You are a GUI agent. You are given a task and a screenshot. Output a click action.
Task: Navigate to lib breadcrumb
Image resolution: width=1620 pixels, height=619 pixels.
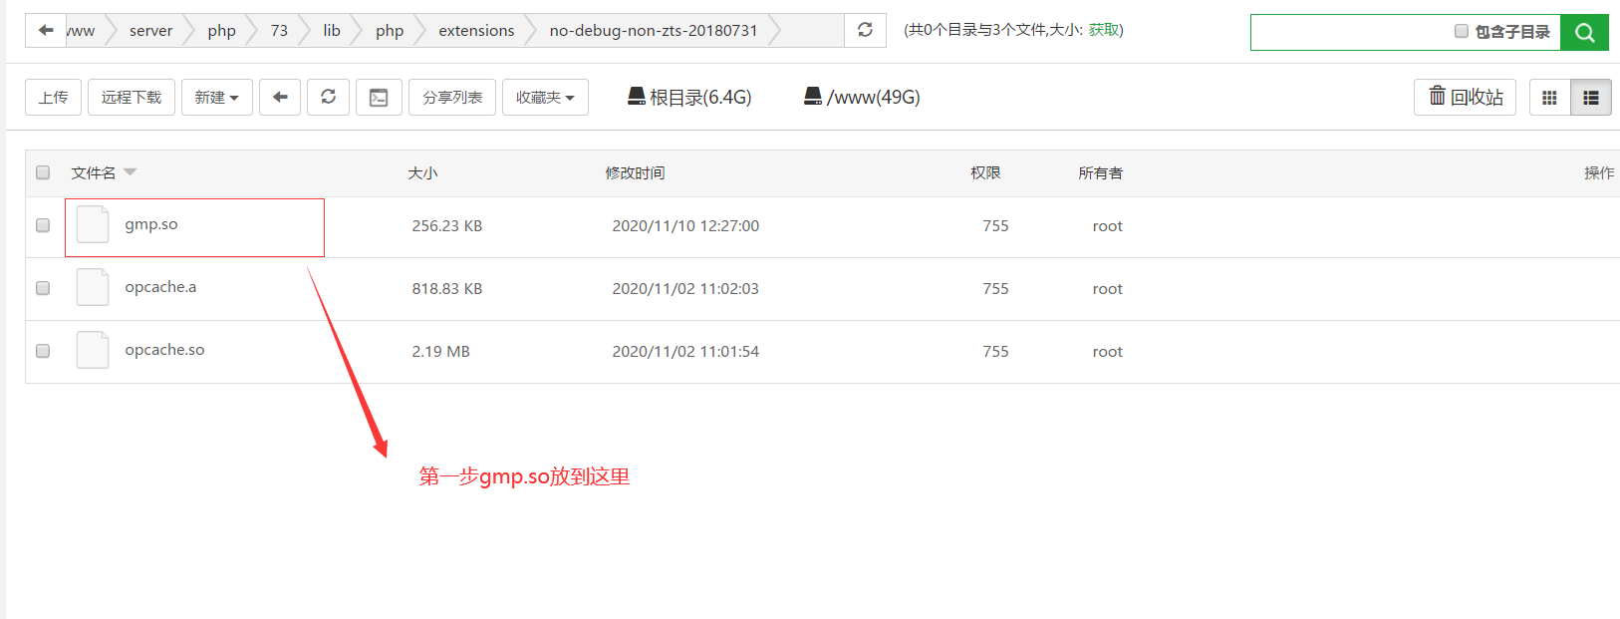point(332,31)
